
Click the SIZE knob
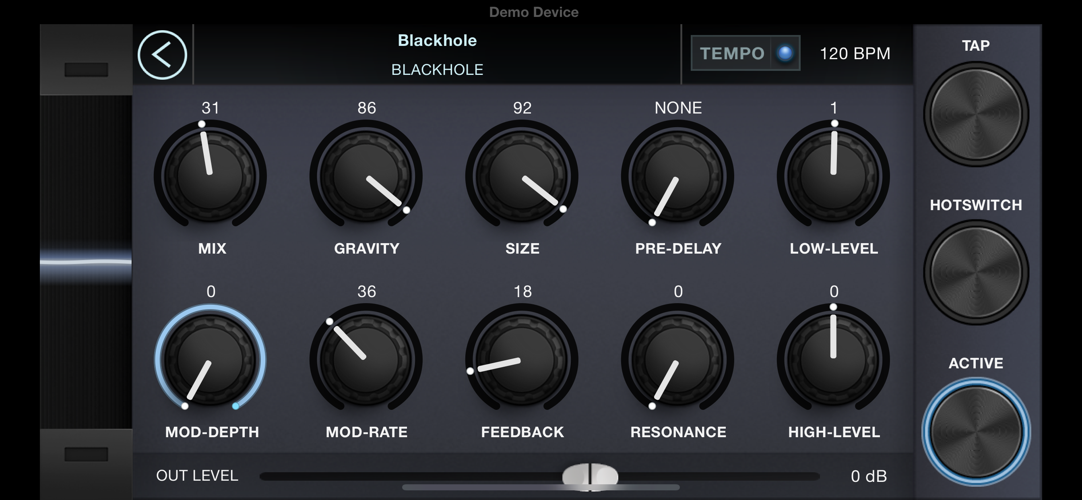(x=522, y=175)
